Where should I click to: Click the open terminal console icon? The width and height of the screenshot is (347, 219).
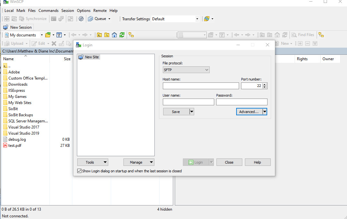coord(54,19)
